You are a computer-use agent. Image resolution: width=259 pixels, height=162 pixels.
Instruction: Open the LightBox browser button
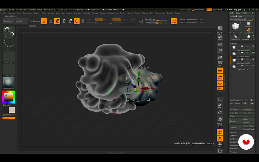pyautogui.click(x=21, y=21)
